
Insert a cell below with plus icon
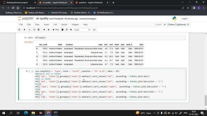point(25,30)
